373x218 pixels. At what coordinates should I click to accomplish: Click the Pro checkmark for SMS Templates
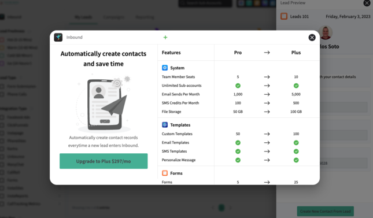tap(238, 152)
